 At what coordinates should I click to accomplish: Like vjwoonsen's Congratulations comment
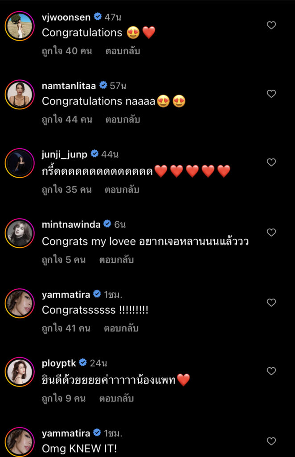pyautogui.click(x=271, y=25)
